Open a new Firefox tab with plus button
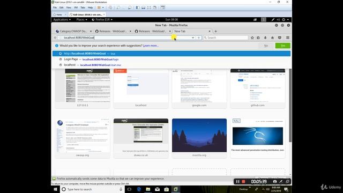343x193 pixels. [x=215, y=31]
